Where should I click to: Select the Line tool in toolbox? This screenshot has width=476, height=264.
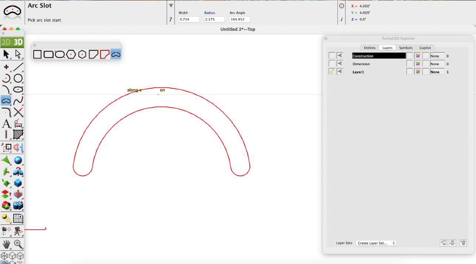coord(18,67)
